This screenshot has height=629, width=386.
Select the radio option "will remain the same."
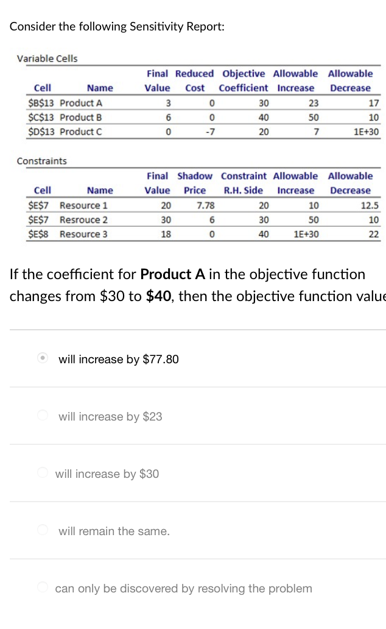(42, 531)
